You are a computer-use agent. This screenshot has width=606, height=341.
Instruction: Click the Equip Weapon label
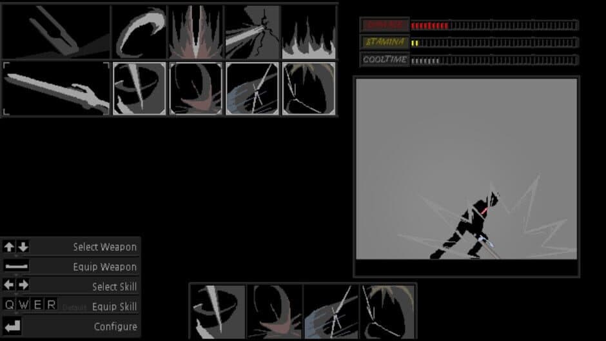[x=104, y=267]
